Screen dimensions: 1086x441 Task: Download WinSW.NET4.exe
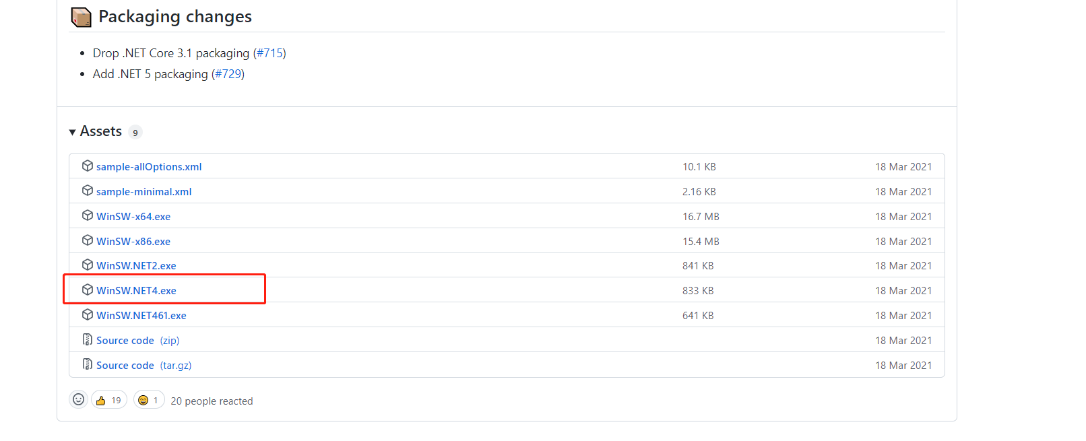click(136, 291)
